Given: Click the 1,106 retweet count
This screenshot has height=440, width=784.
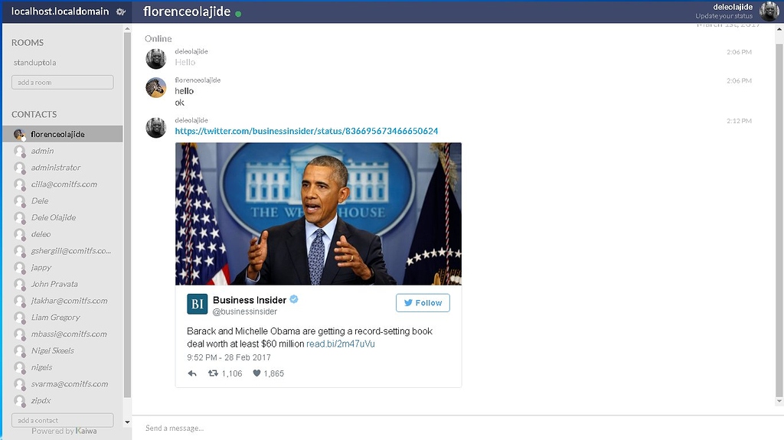Looking at the screenshot, I should pos(232,373).
